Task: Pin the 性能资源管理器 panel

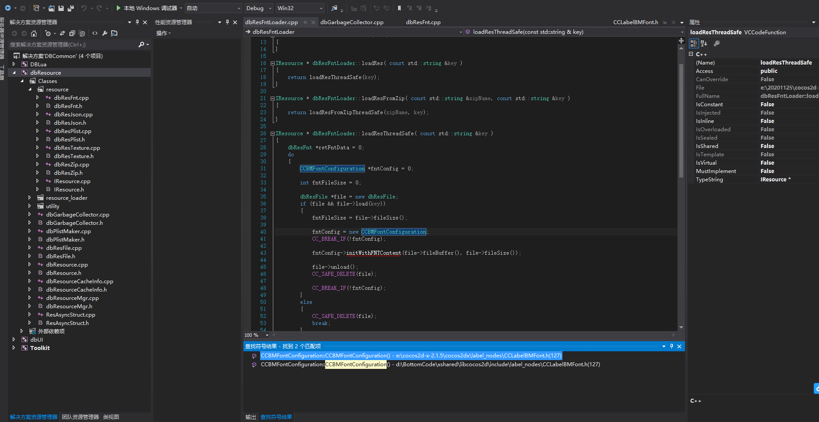Action: tap(227, 22)
